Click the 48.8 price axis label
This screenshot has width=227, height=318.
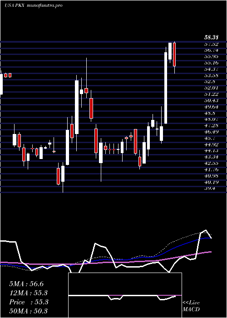point(210,113)
